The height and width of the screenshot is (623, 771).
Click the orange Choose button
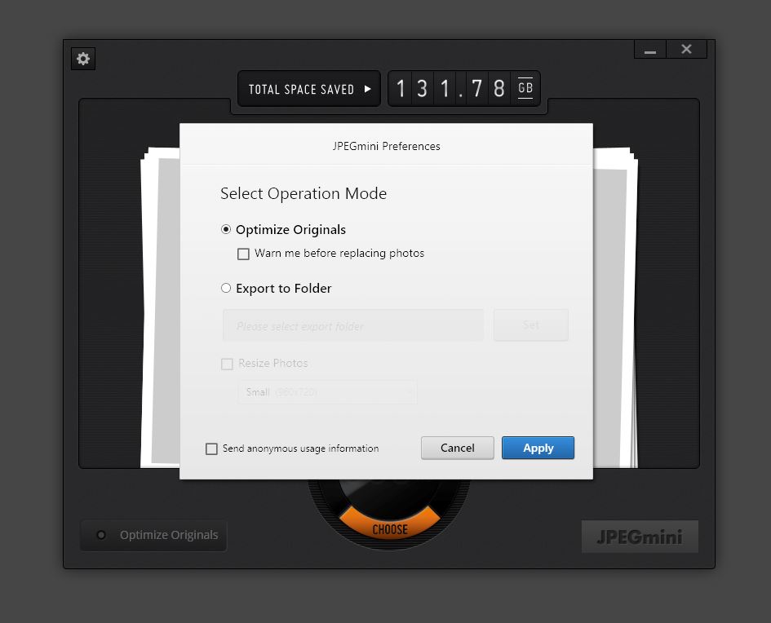click(390, 524)
